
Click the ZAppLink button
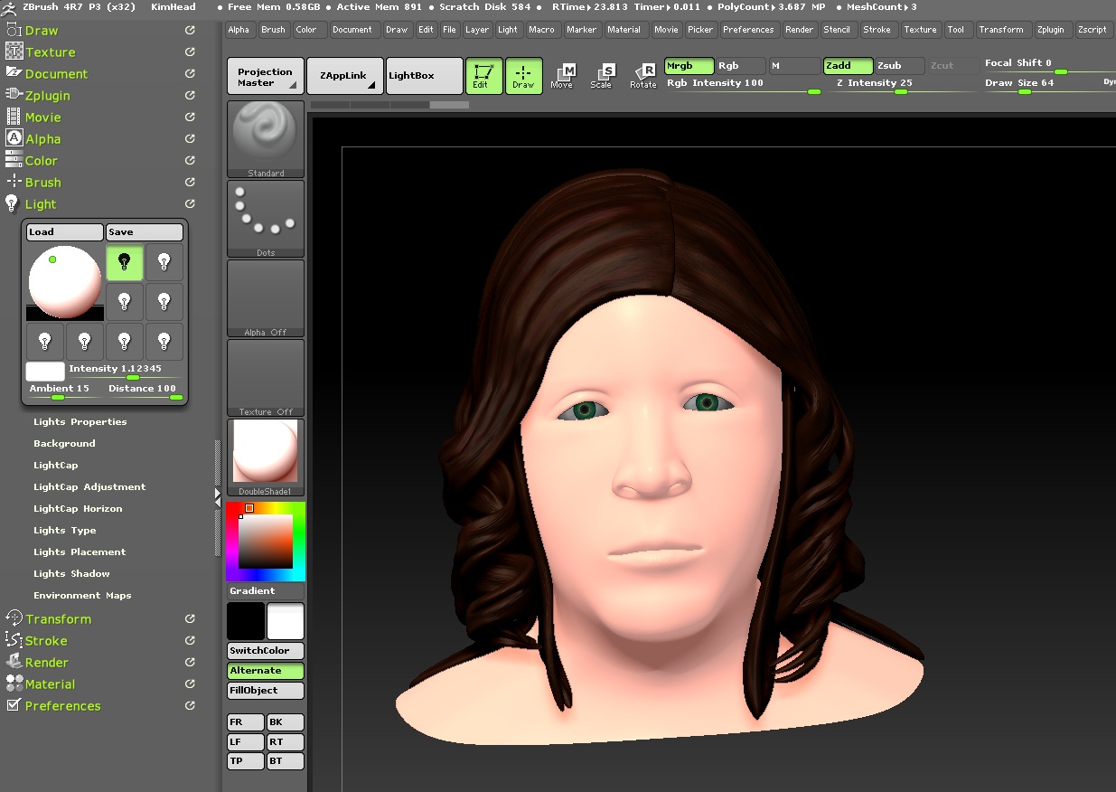(x=345, y=77)
